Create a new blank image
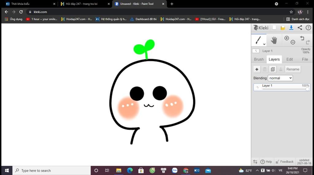314x175 pixels. [274, 28]
